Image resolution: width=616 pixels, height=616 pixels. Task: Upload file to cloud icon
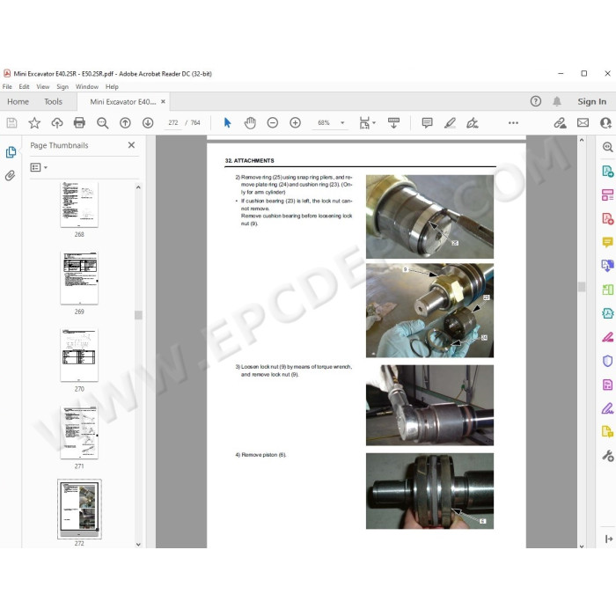point(57,123)
